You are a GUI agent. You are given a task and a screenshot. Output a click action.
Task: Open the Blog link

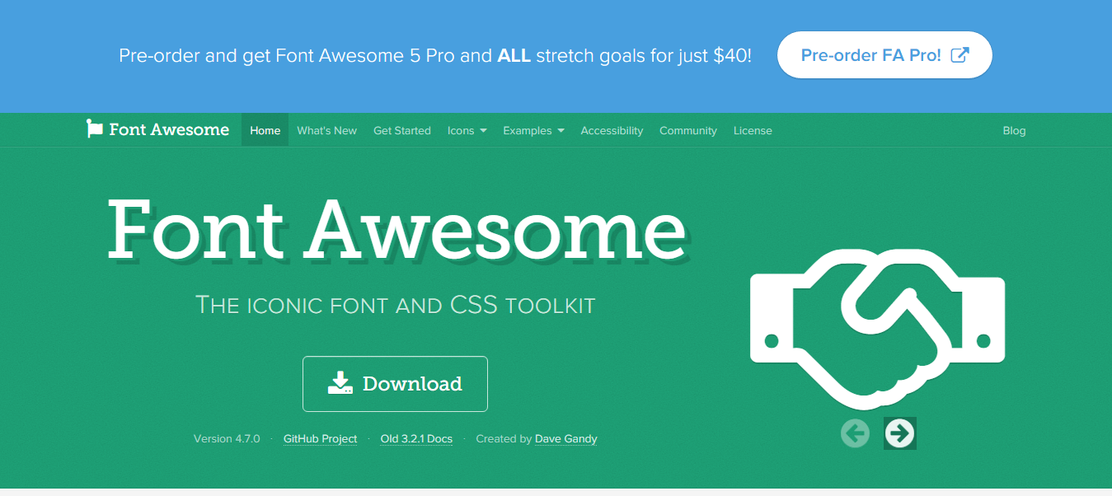click(x=1014, y=130)
